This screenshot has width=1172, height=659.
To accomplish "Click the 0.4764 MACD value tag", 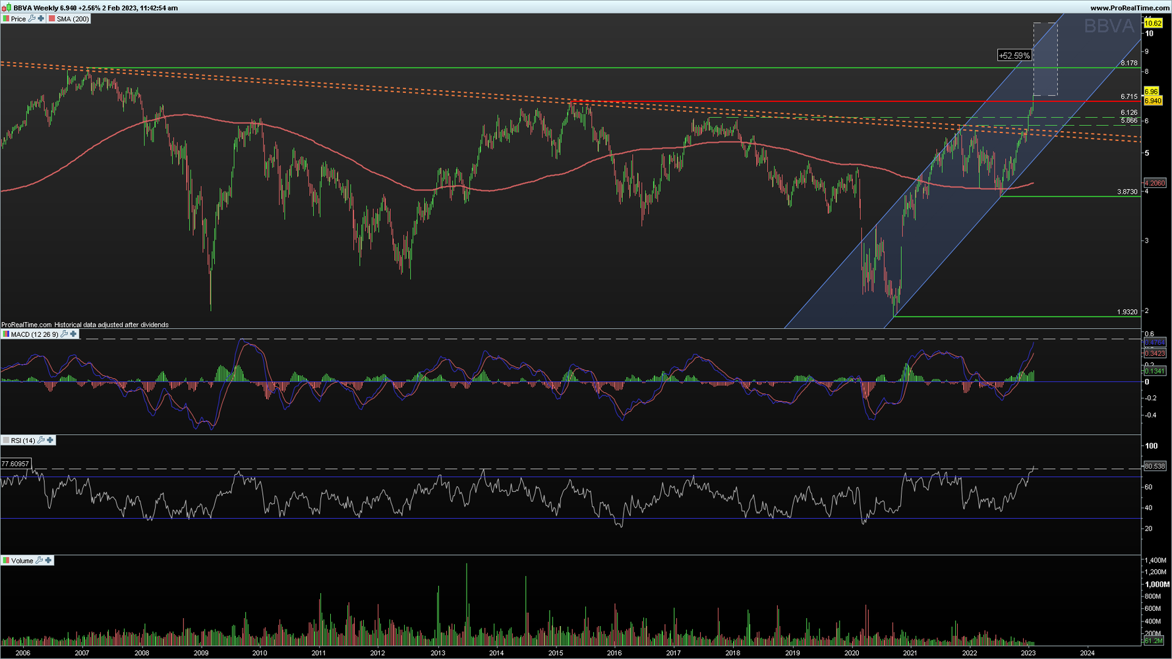I will pyautogui.click(x=1155, y=343).
